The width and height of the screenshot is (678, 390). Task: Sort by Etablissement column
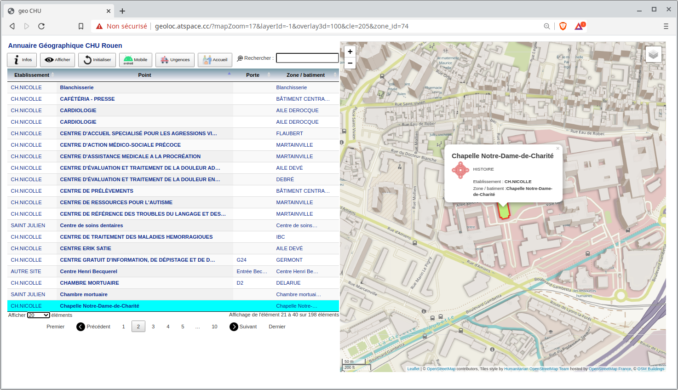point(32,75)
